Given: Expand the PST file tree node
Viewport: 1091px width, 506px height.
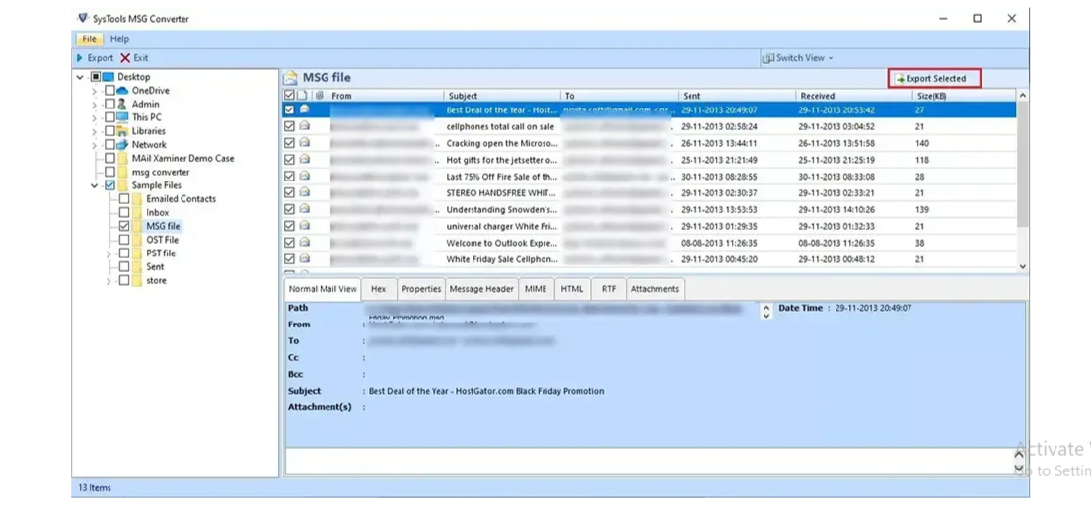Looking at the screenshot, I should [x=109, y=254].
